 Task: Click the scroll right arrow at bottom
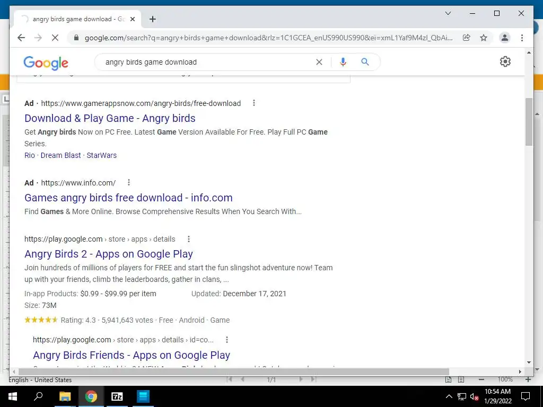tap(520, 371)
